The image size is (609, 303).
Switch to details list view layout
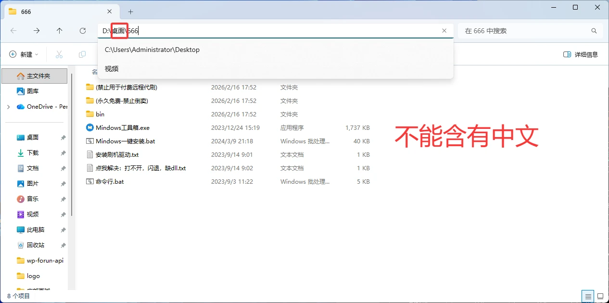(587, 296)
